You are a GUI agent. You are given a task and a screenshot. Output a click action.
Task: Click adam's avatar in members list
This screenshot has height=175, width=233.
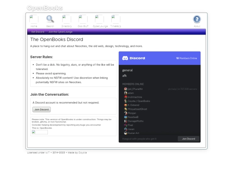point(126,93)
